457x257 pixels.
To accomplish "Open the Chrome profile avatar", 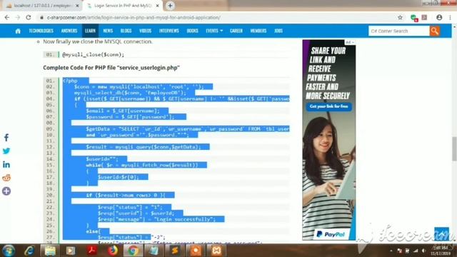I will click(439, 17).
